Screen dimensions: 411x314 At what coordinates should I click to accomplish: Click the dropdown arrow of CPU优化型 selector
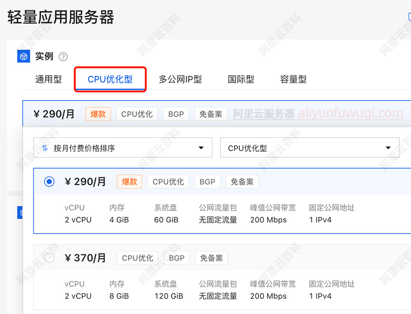point(388,148)
